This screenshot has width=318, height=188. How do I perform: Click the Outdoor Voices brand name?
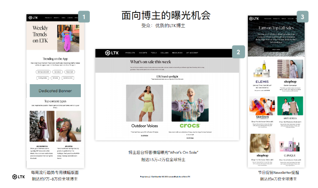pyautogui.click(x=144, y=126)
